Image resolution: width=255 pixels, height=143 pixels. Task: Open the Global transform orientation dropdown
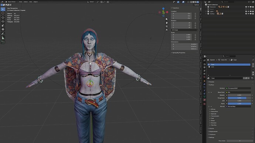pos(91,2)
